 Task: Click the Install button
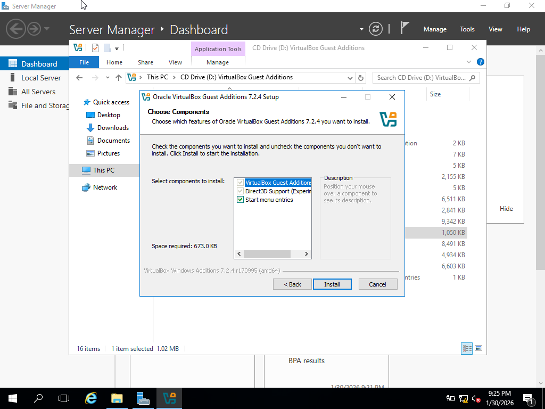point(332,284)
